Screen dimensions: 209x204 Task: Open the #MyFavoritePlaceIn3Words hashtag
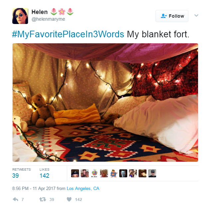click(x=68, y=34)
